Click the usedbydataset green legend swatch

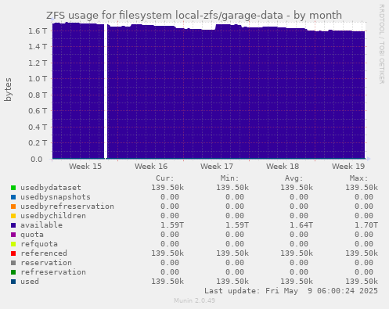coord(13,188)
